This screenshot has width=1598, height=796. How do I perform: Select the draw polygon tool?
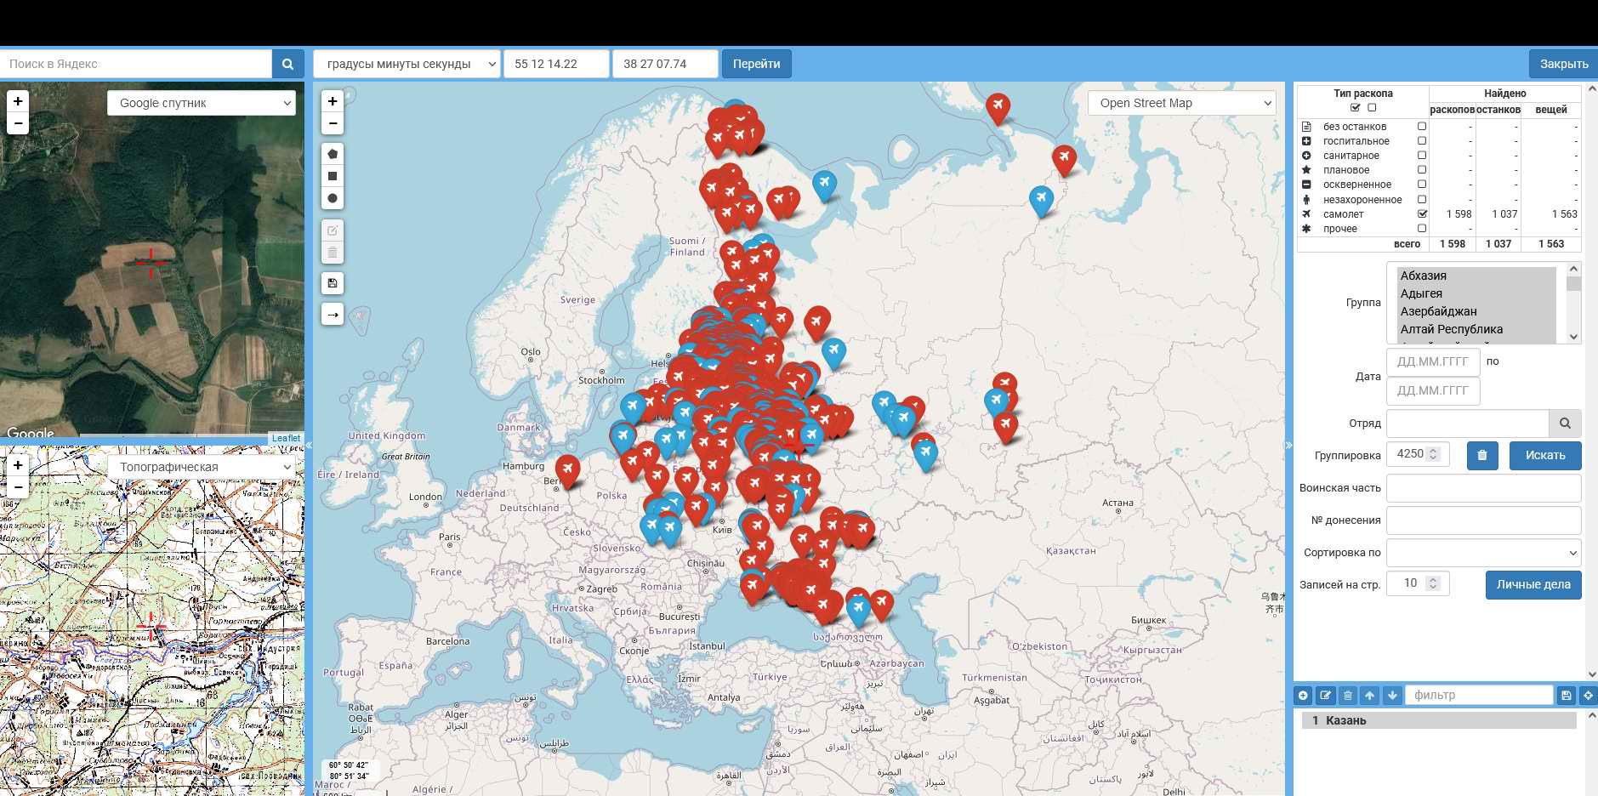pos(333,154)
